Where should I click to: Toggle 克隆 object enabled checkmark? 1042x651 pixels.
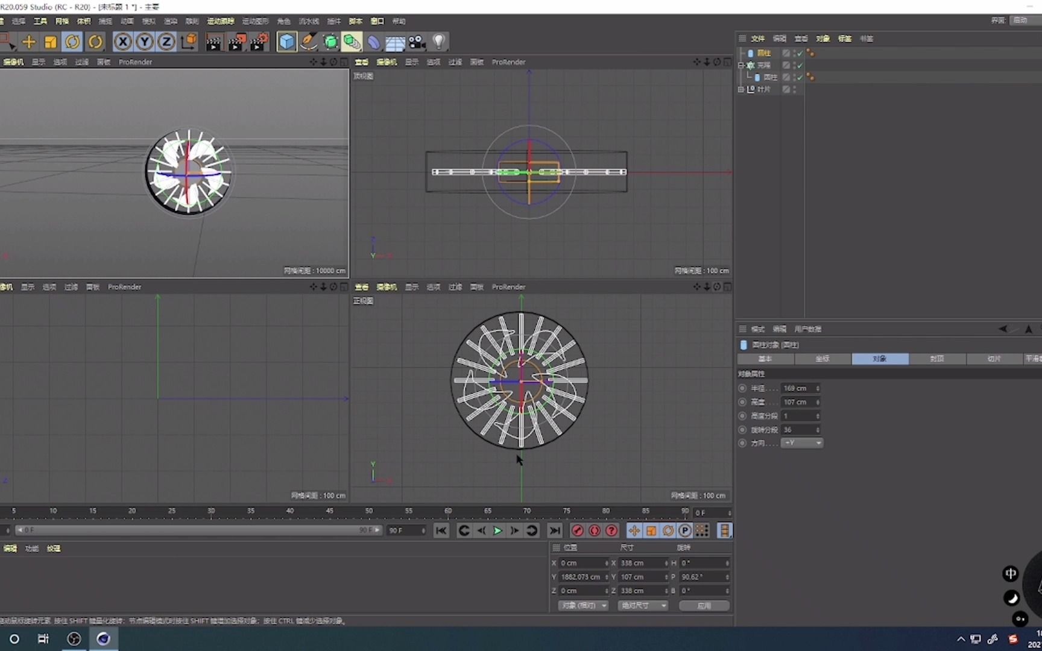[x=800, y=65]
